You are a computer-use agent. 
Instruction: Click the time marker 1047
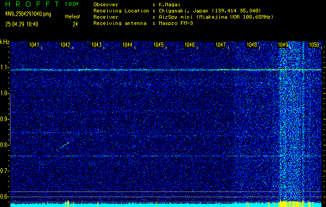[221, 45]
